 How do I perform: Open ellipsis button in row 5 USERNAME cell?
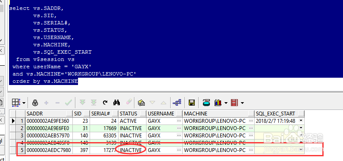tap(179, 150)
